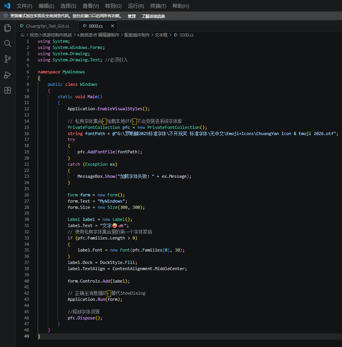Open the 文本框 breadcrumb

point(161,35)
